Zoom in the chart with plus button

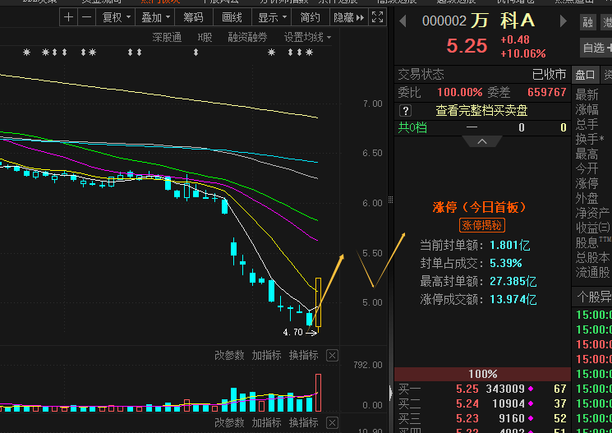click(68, 17)
